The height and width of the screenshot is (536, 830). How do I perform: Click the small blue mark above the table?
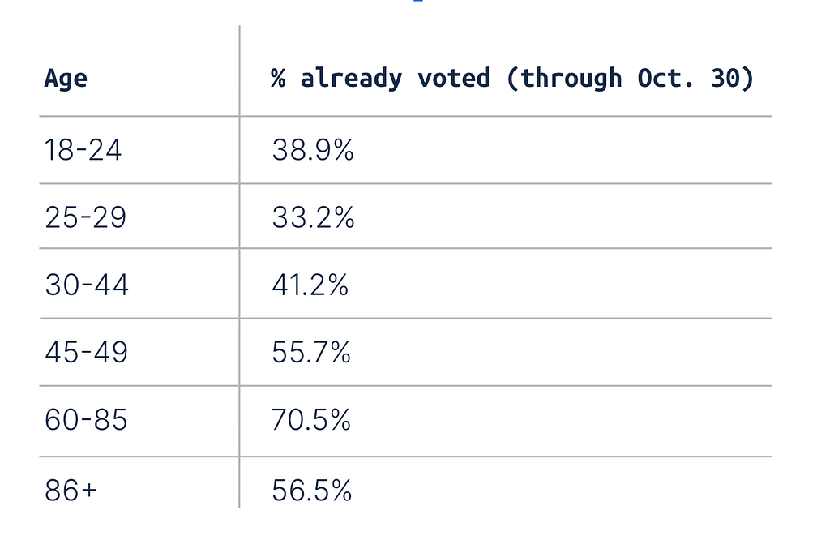click(x=418, y=1)
